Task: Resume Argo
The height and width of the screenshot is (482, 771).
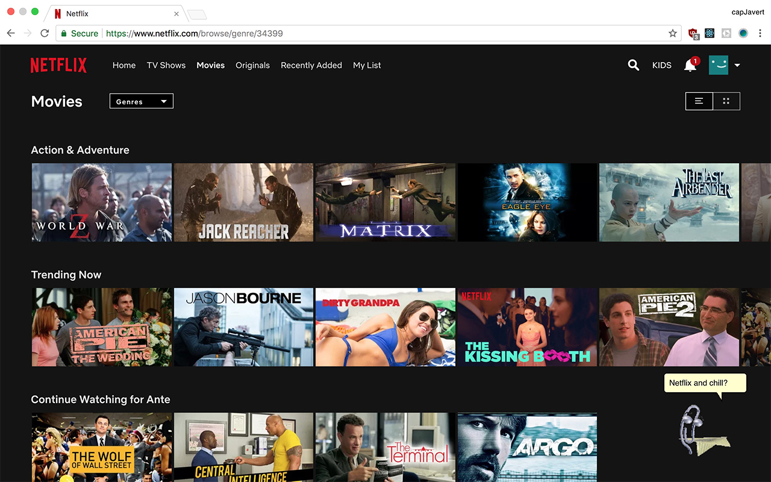Action: click(528, 447)
